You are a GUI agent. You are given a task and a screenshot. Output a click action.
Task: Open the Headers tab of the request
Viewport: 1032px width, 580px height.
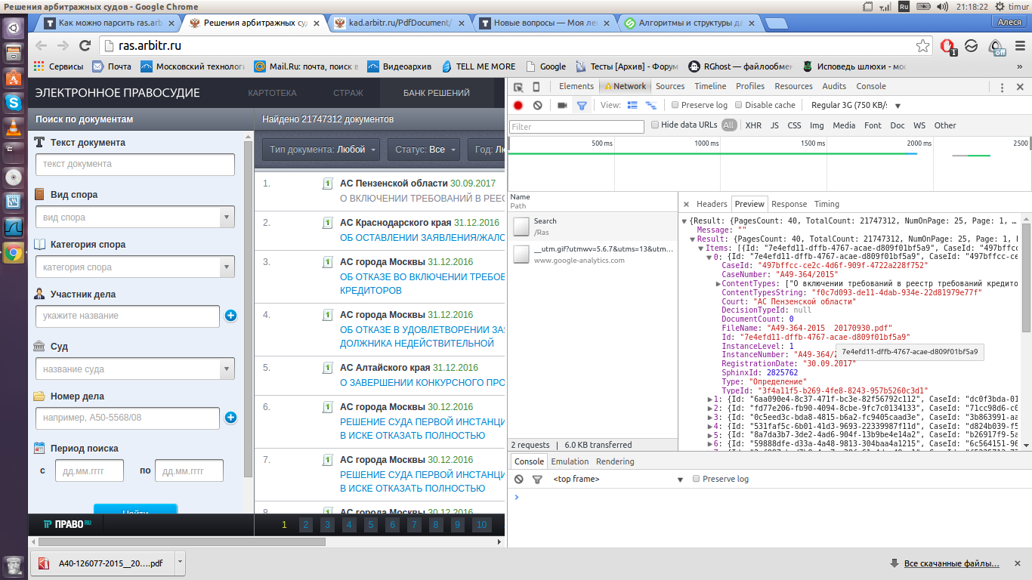click(712, 204)
